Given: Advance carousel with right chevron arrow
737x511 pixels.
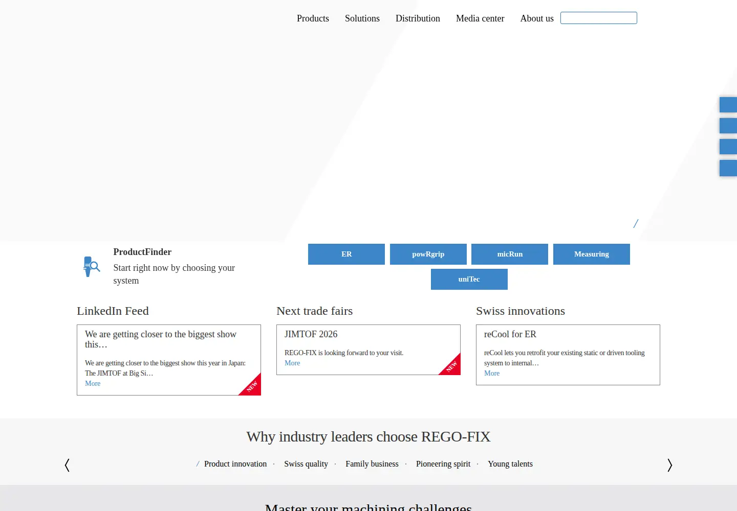Looking at the screenshot, I should coord(670,465).
